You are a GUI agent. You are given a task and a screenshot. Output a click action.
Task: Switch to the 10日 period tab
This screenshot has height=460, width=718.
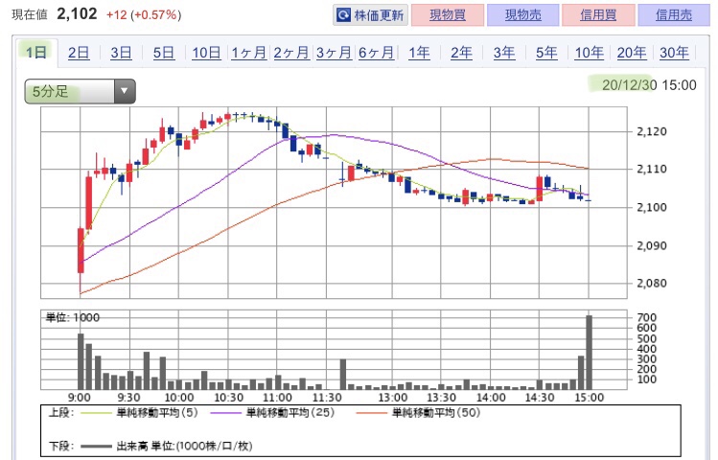coord(206,53)
